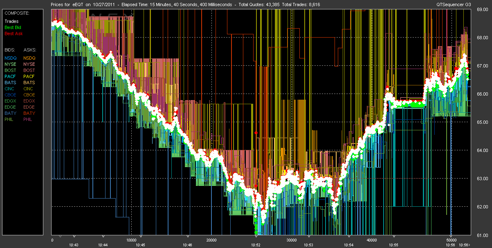Select BATY in the BIDS column
The image size is (492, 248).
pos(11,113)
